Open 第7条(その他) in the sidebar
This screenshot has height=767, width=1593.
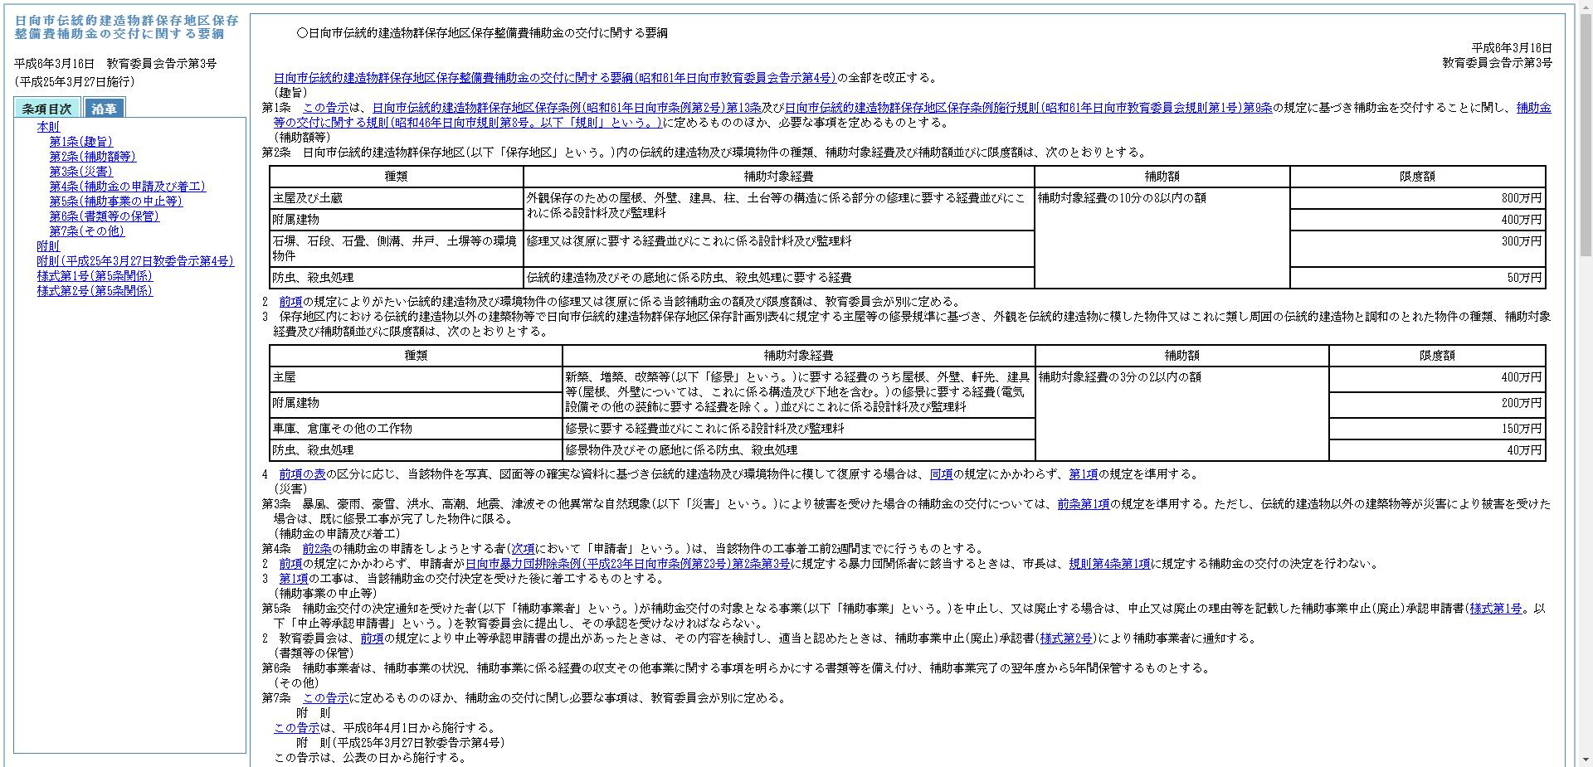coord(87,231)
